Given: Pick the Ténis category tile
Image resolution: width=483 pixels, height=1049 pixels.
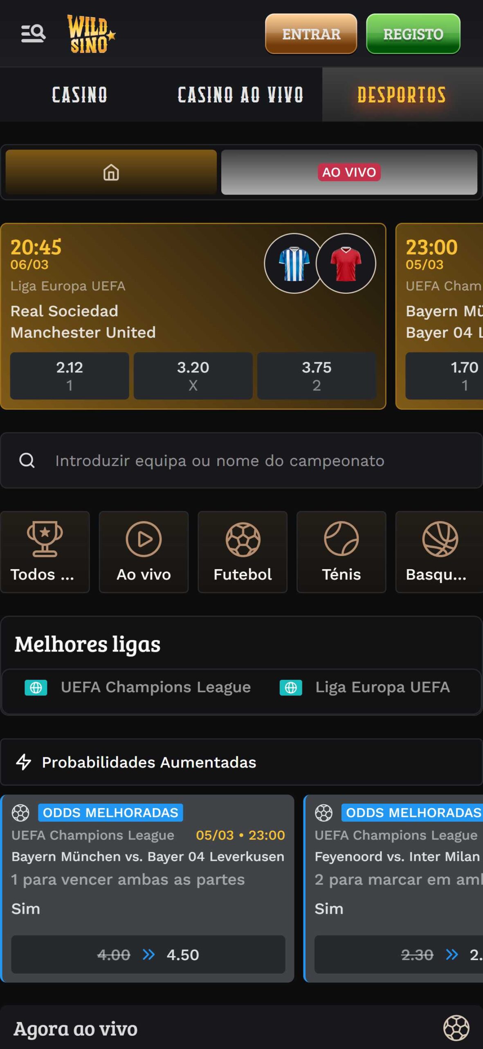Looking at the screenshot, I should 341,552.
